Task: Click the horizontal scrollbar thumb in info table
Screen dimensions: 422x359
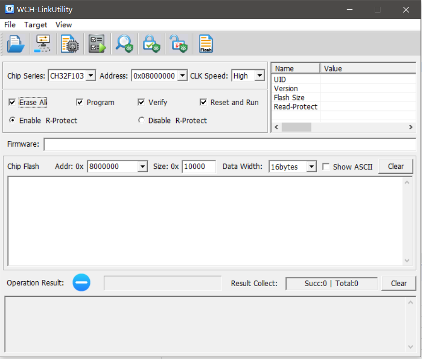Action: [296, 127]
